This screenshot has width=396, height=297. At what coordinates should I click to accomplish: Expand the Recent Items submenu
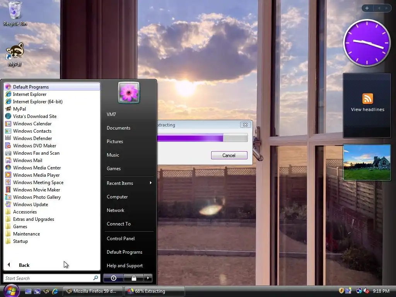129,183
